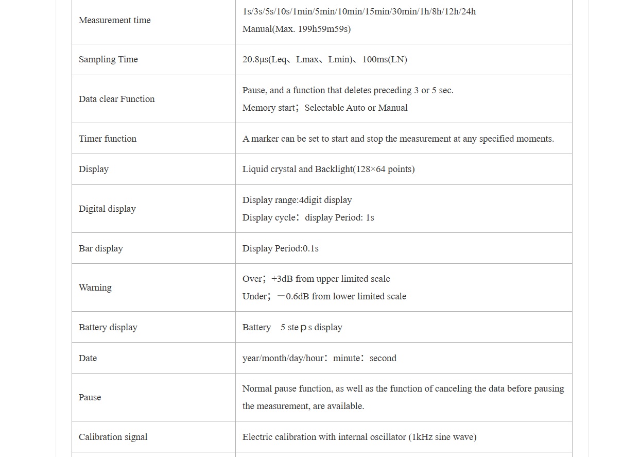Select the Data clear Function label
640x457 pixels.
click(116, 99)
